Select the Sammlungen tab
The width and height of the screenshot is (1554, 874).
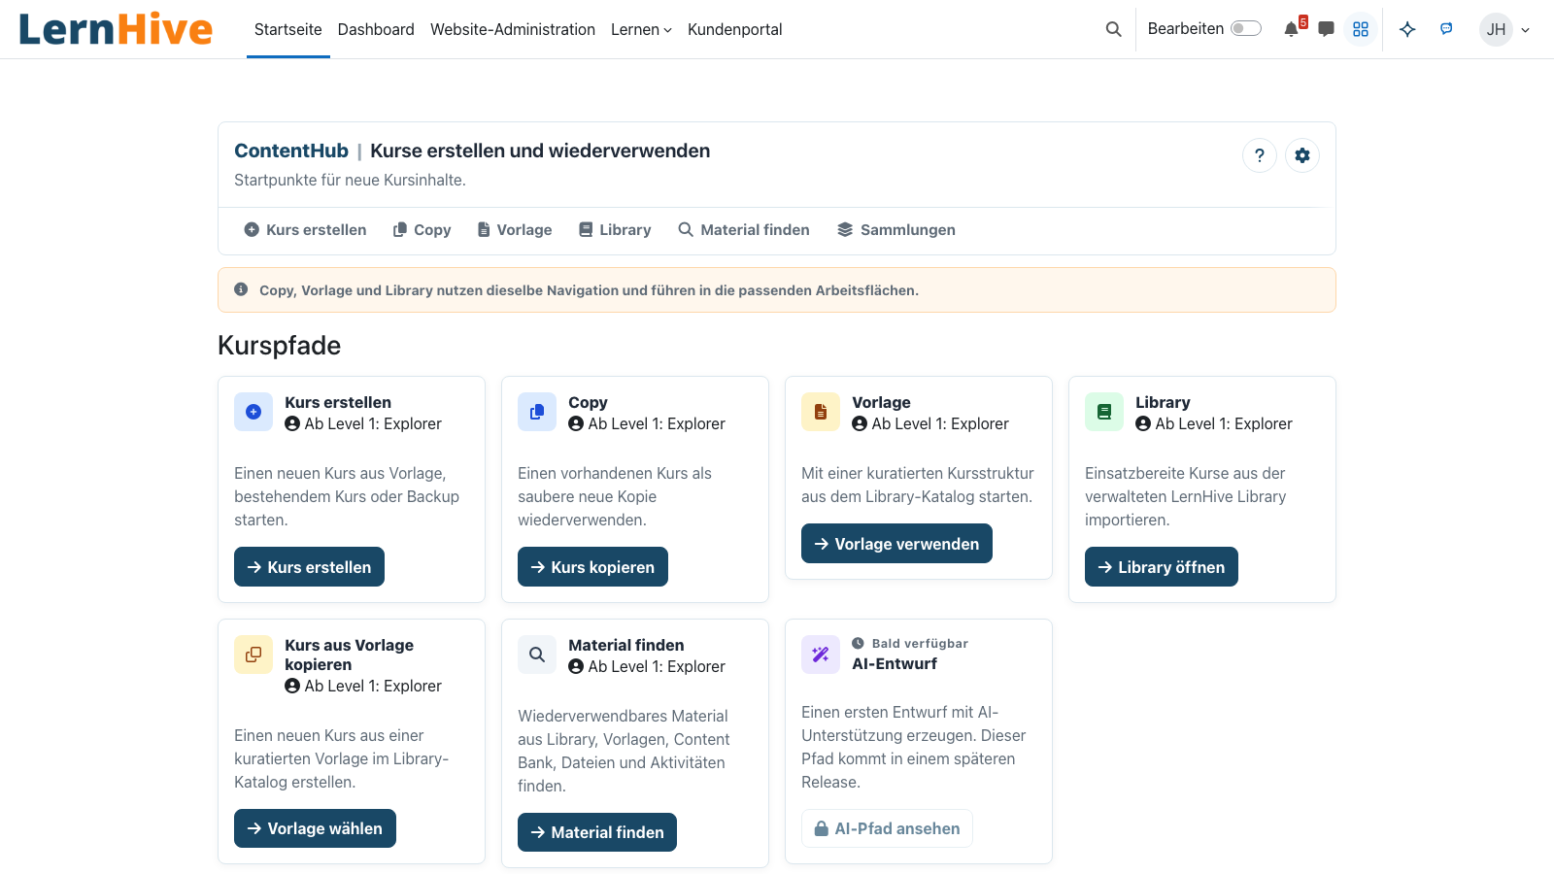click(896, 230)
